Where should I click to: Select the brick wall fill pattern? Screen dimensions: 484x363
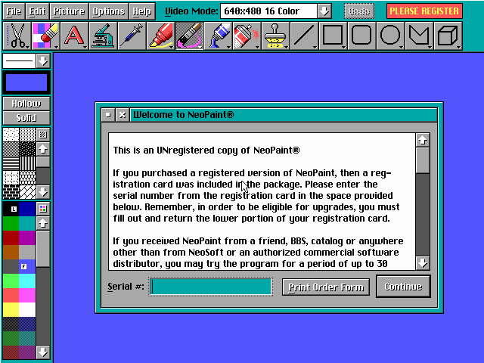(x=11, y=191)
